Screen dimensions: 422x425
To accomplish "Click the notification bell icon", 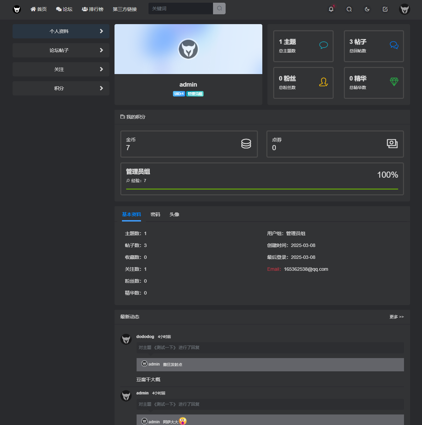I will tap(331, 9).
